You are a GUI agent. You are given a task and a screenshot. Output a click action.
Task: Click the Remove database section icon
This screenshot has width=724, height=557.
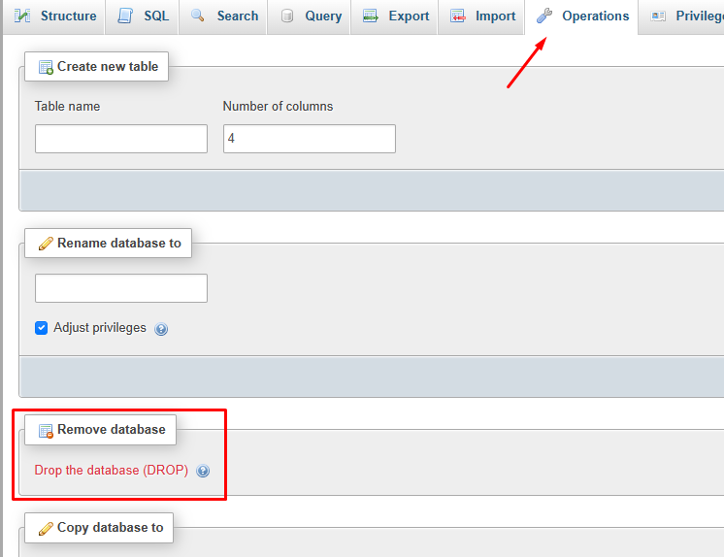click(45, 430)
